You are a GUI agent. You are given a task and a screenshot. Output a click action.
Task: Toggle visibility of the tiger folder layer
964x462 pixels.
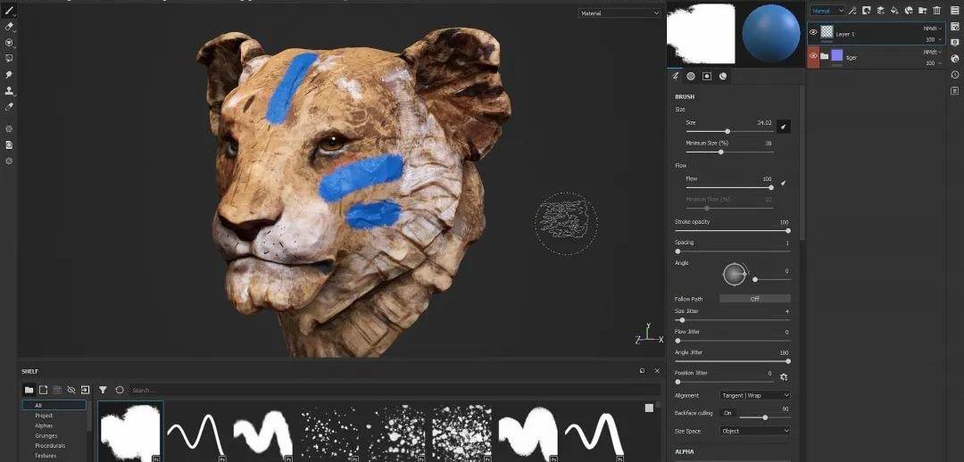point(813,56)
